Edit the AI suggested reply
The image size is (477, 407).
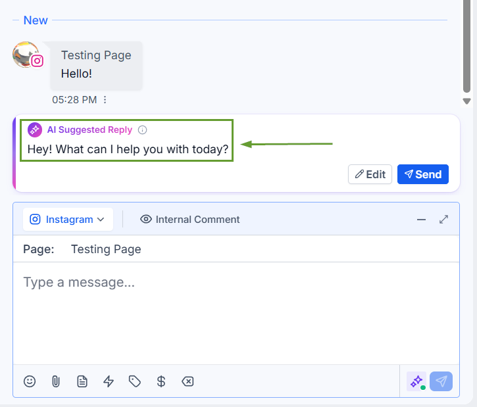[x=370, y=174]
